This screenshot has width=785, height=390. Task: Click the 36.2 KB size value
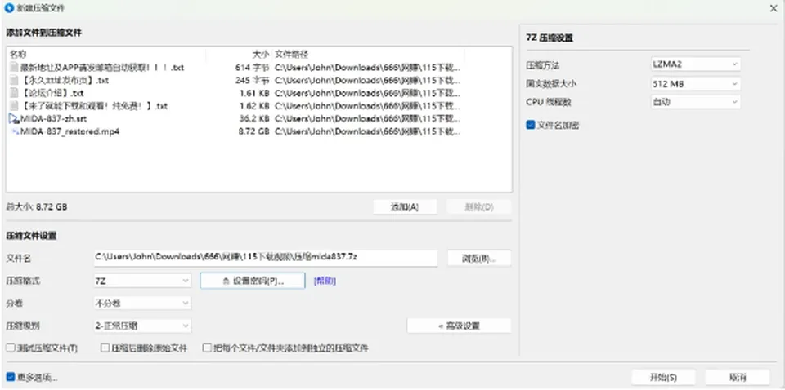253,119
